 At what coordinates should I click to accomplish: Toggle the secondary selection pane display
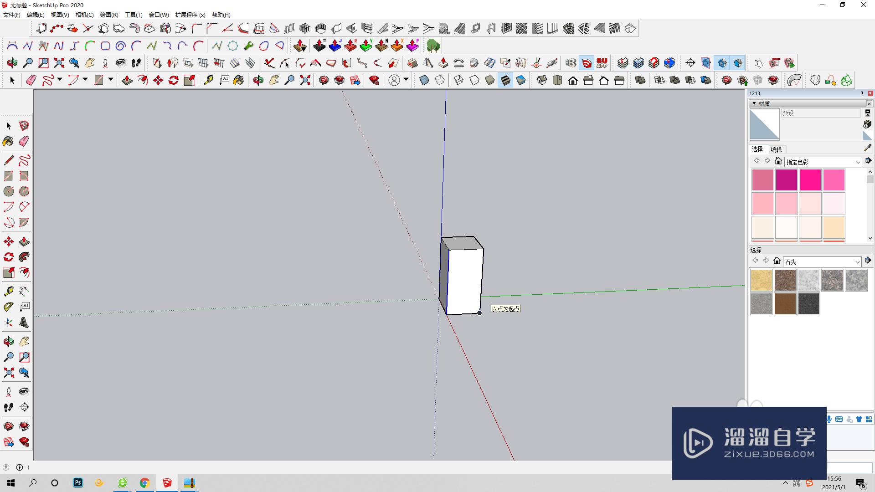(868, 113)
